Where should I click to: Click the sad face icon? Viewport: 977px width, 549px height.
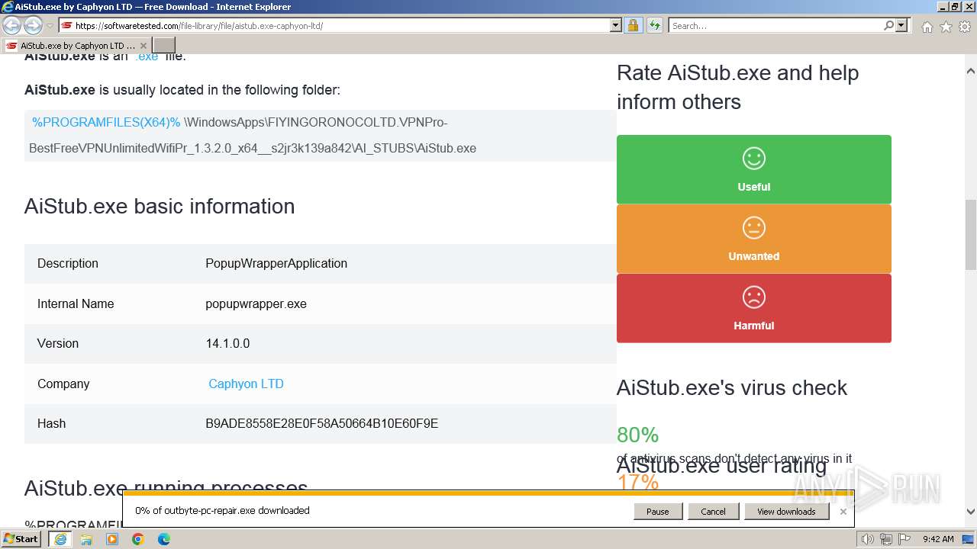click(754, 297)
